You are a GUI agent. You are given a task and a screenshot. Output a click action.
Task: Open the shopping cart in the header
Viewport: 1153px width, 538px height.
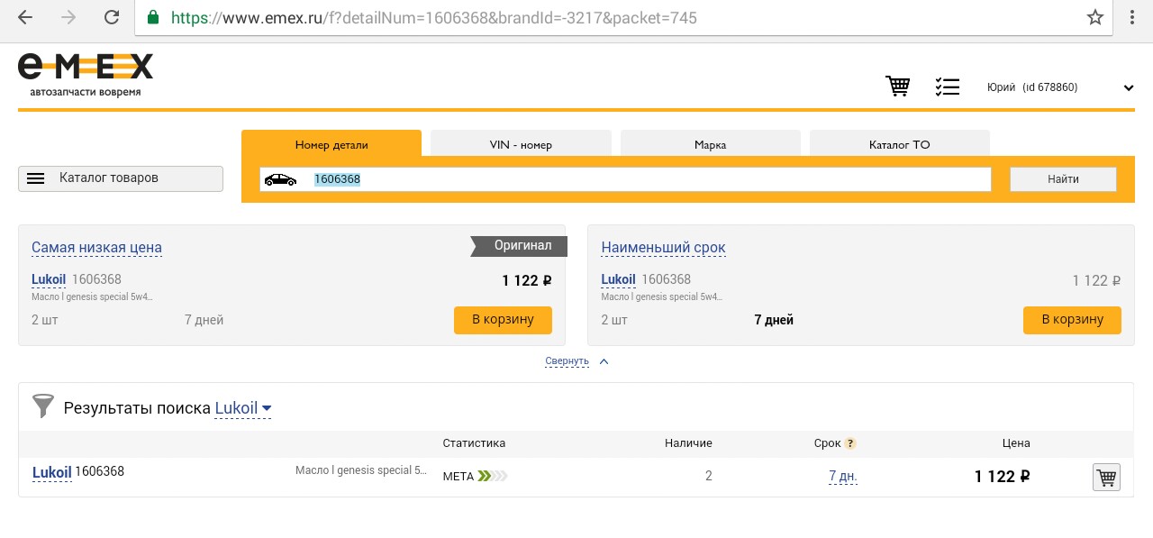point(898,87)
